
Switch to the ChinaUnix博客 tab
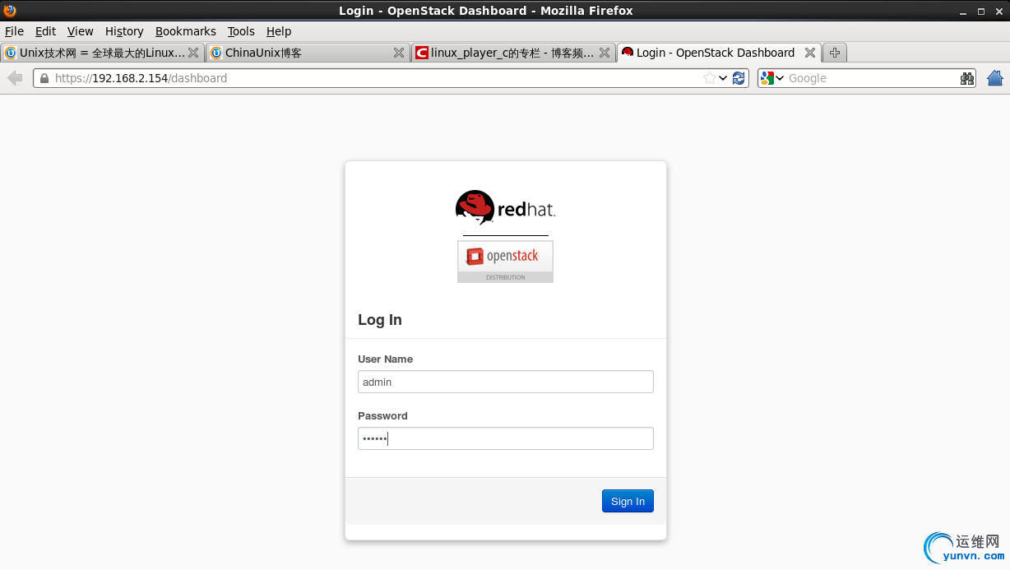308,53
